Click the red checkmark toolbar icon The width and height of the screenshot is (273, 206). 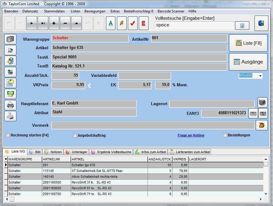[133, 23]
